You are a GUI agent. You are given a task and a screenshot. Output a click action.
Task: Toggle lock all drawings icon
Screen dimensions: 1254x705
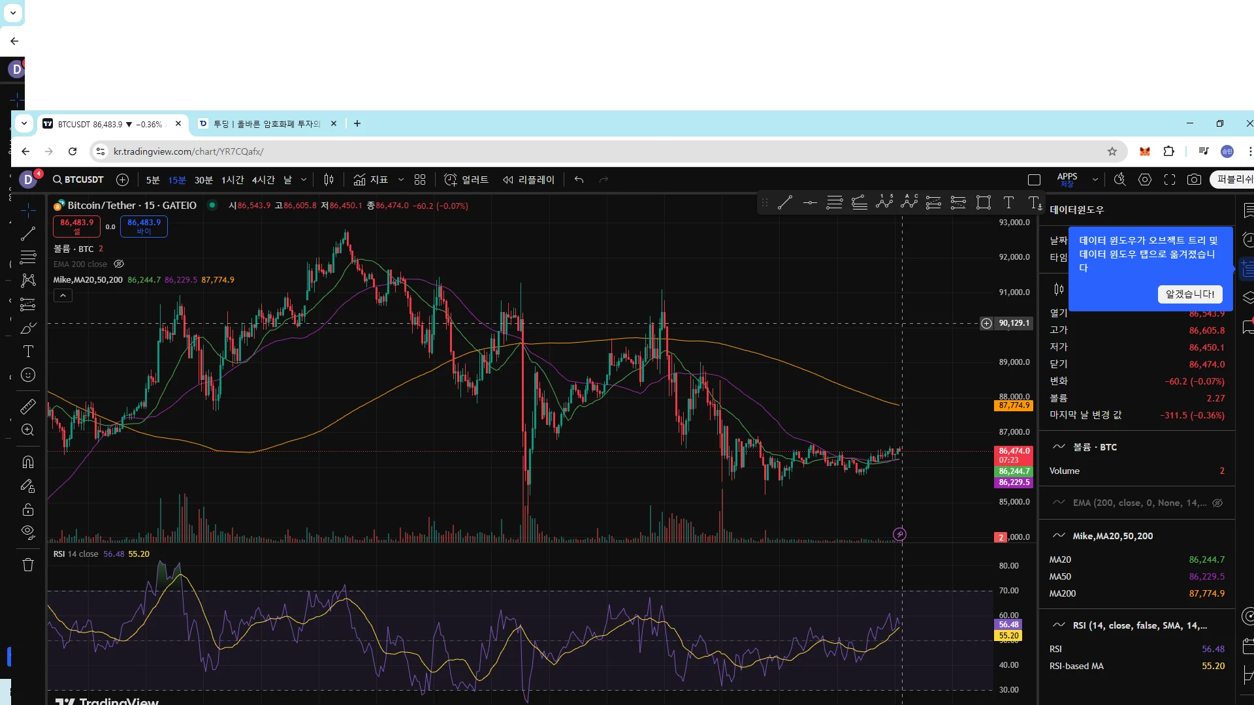(28, 509)
